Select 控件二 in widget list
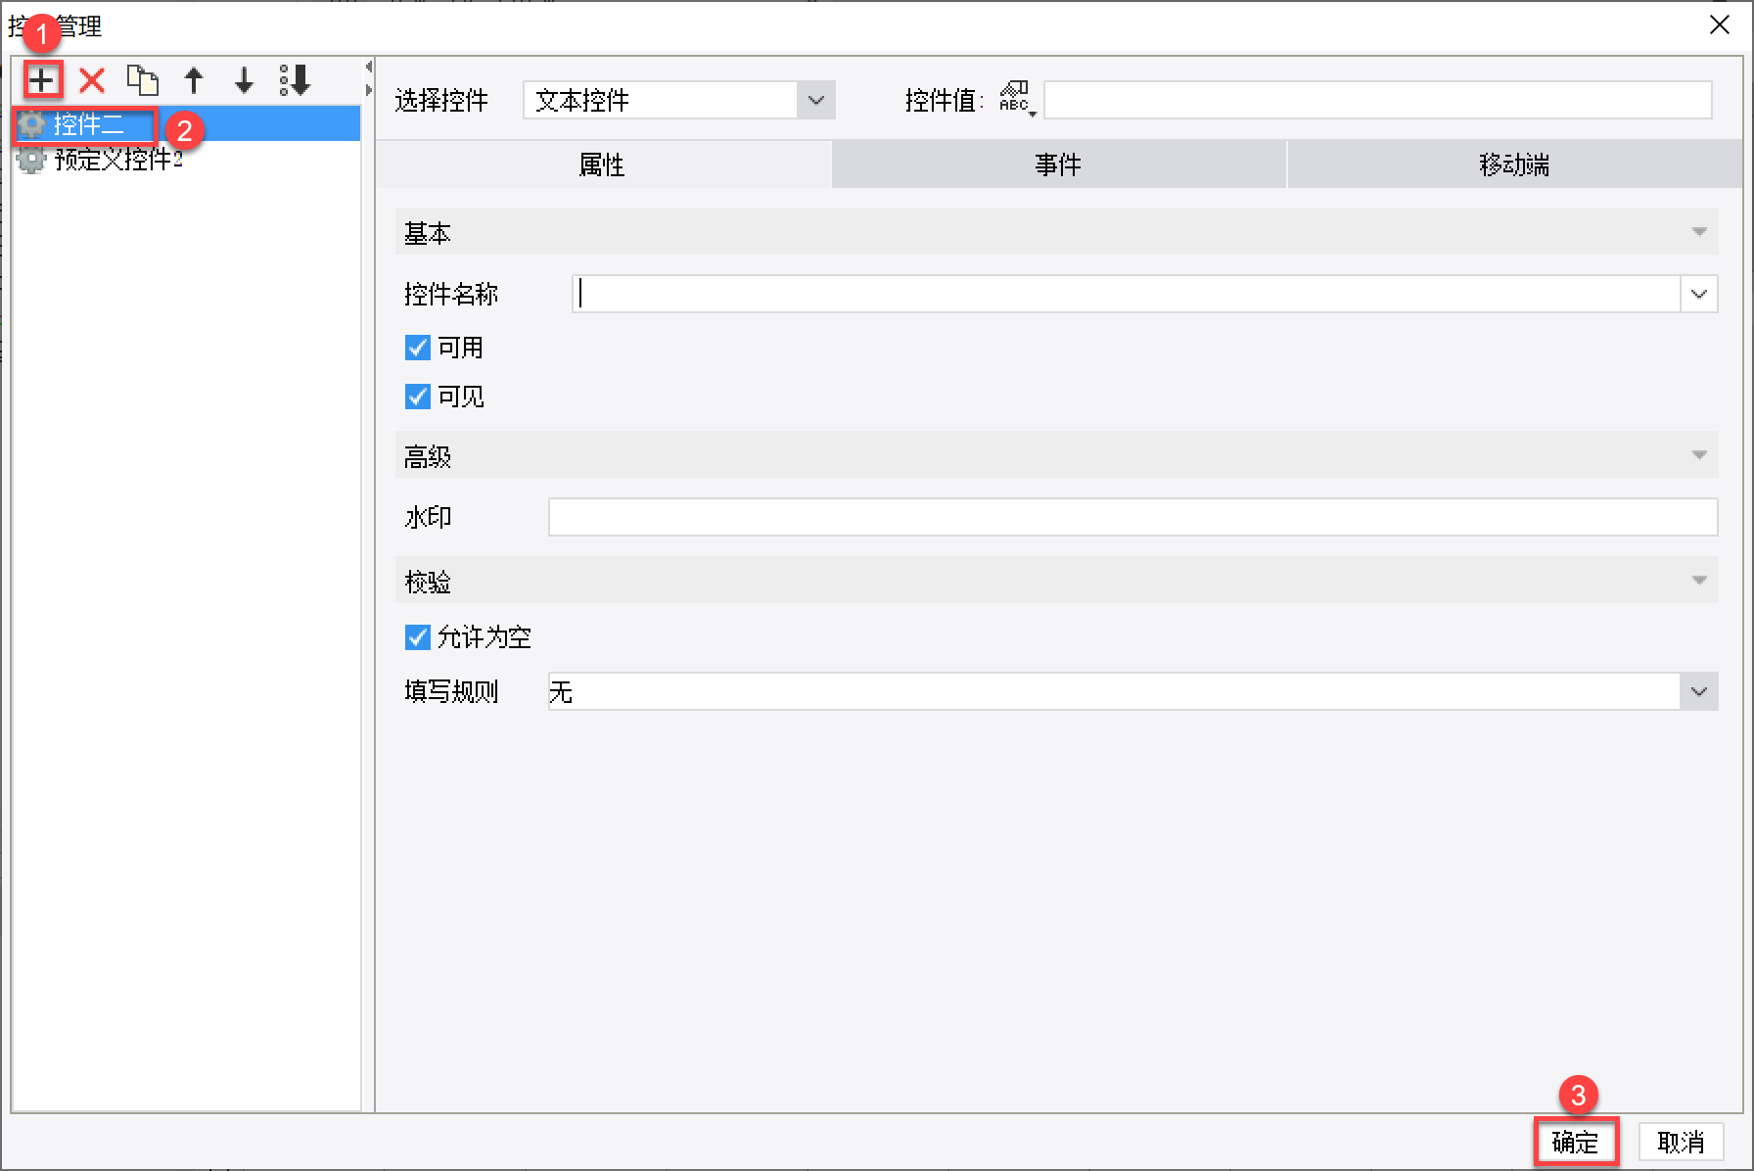This screenshot has width=1754, height=1171. [x=186, y=124]
